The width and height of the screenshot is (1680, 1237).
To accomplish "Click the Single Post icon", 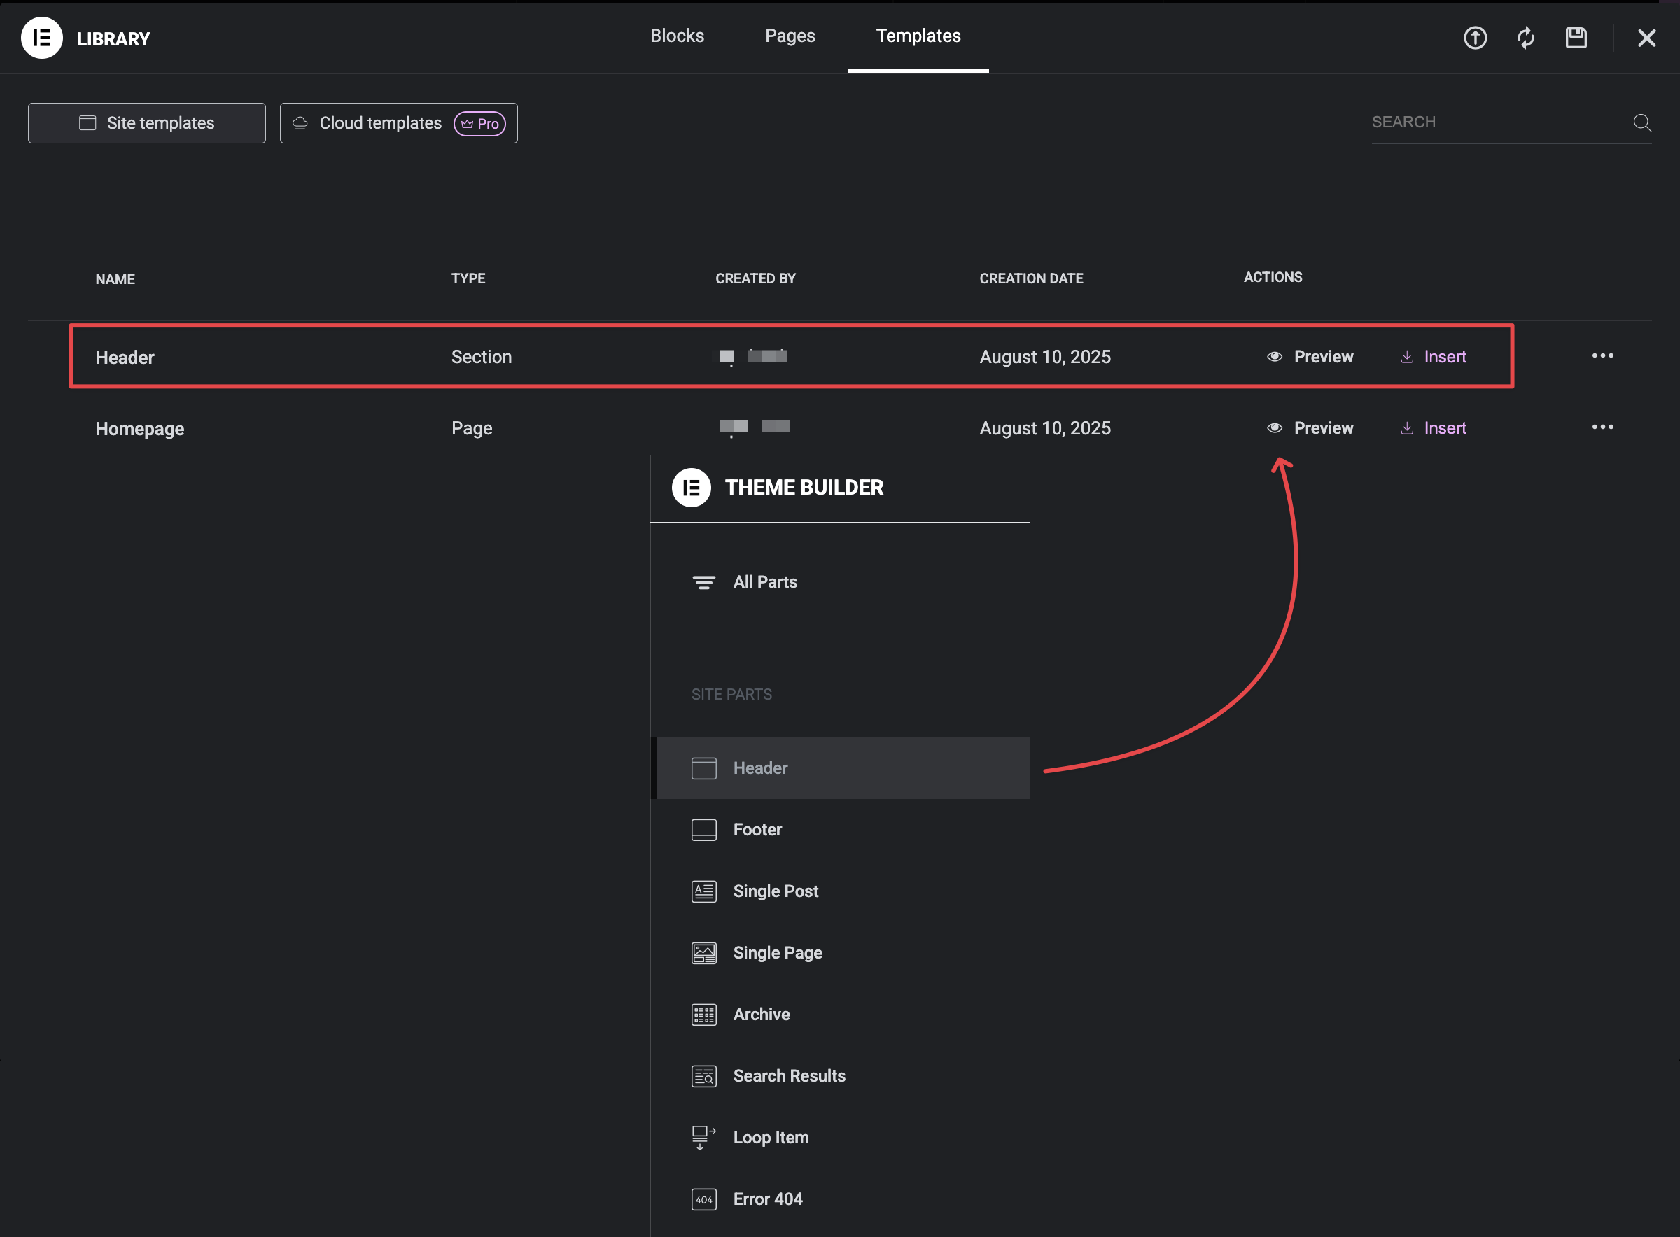I will click(703, 891).
